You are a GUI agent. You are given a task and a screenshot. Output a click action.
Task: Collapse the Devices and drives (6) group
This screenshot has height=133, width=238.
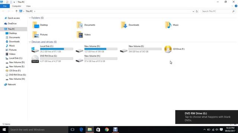coord(30,42)
